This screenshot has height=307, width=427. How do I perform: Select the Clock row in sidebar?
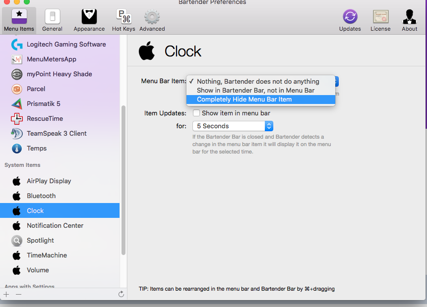click(x=60, y=210)
